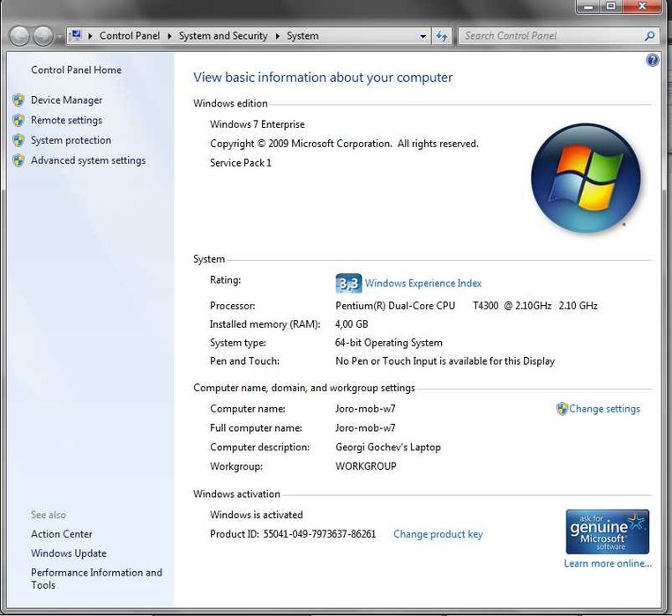The image size is (672, 616).
Task: Click the Product ID 55041-049-7973637-86261 text
Action: pos(293,534)
